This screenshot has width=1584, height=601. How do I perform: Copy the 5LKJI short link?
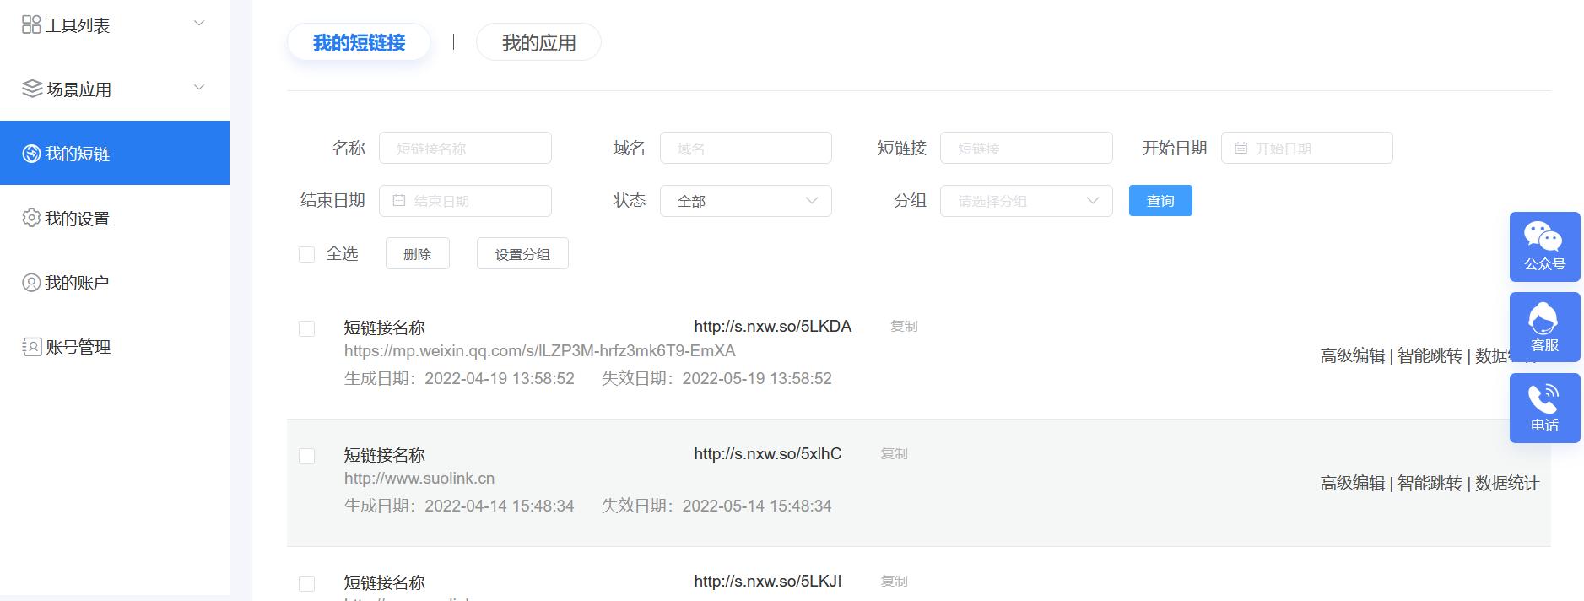pos(895,581)
